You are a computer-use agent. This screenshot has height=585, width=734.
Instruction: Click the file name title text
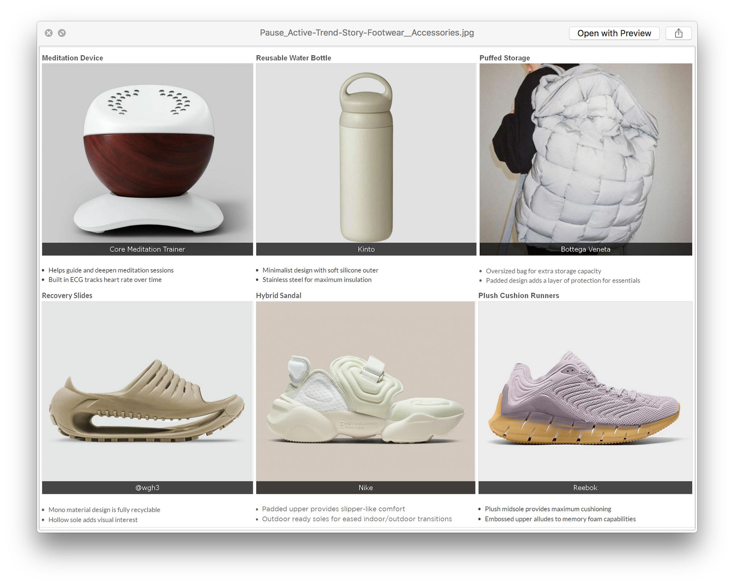tap(367, 33)
